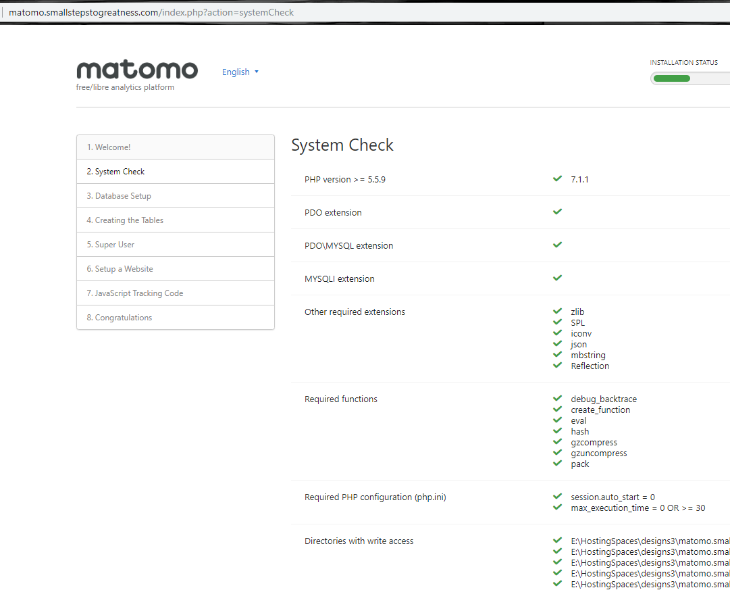
Task: Click the 'debug_backtrace' function text
Action: click(604, 399)
